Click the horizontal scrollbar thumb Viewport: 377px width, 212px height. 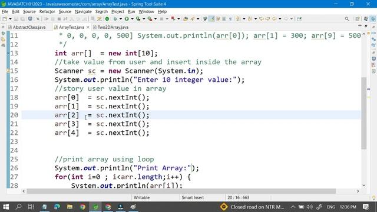click(181, 191)
